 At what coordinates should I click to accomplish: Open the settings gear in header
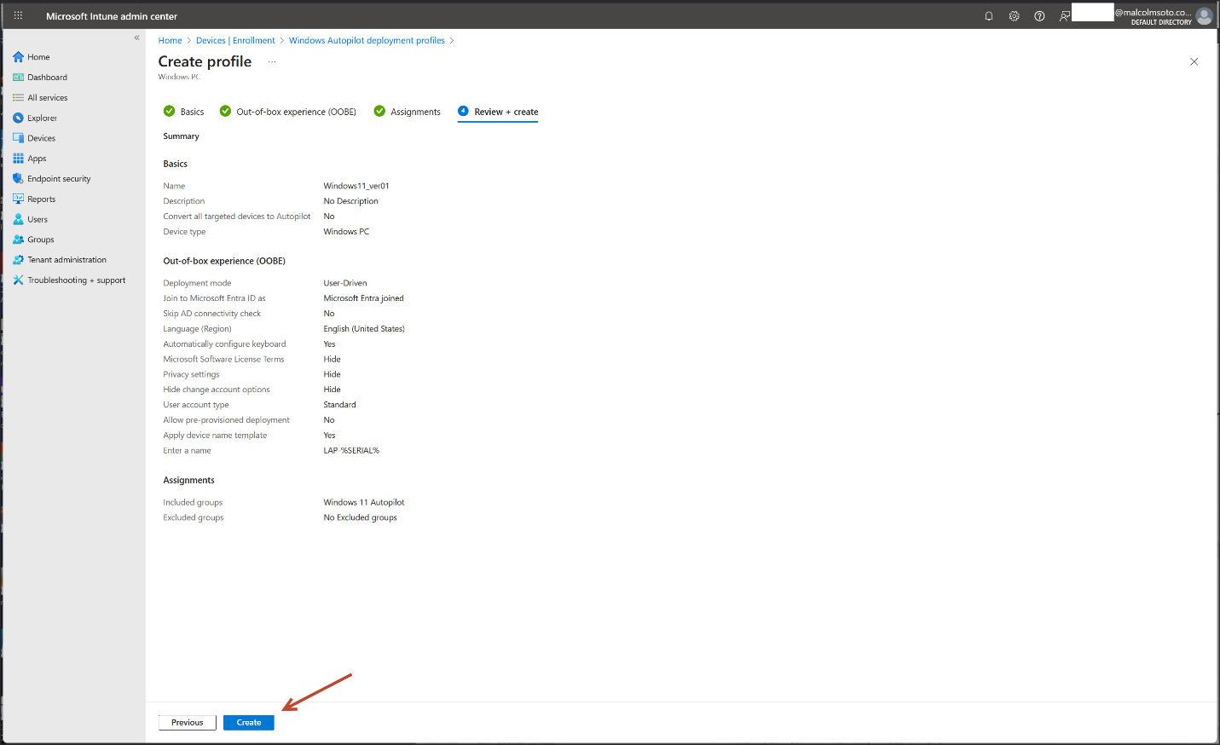tap(1014, 16)
